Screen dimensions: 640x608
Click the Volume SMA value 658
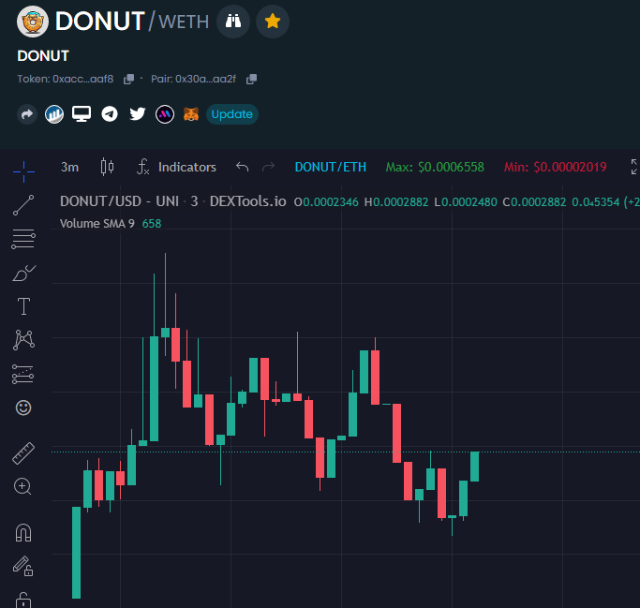pyautogui.click(x=152, y=224)
